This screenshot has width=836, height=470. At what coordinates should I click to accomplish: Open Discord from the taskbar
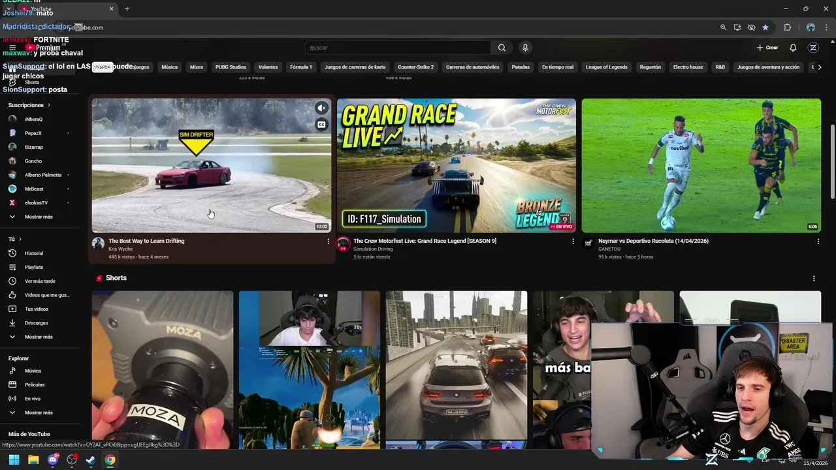(x=53, y=460)
